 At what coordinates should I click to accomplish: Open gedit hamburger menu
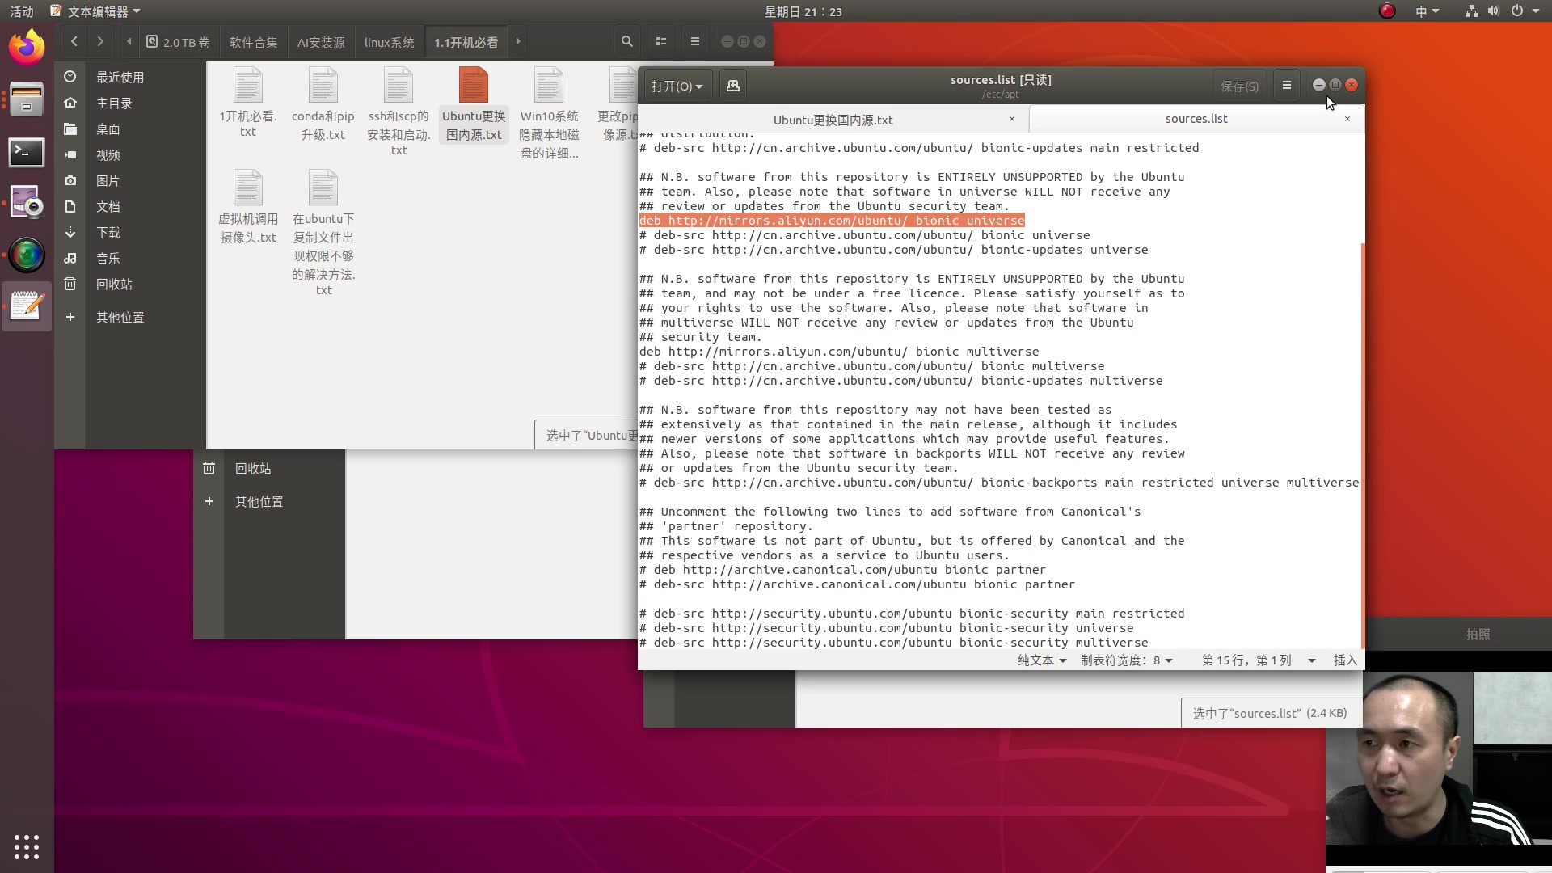click(1287, 85)
